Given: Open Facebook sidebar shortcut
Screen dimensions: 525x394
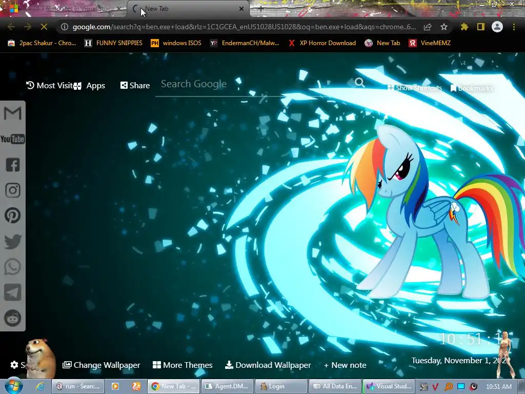Looking at the screenshot, I should click(13, 165).
